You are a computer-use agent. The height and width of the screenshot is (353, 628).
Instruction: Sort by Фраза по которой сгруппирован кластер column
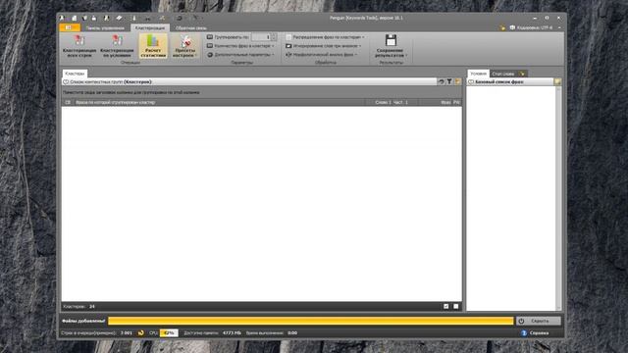[220, 102]
